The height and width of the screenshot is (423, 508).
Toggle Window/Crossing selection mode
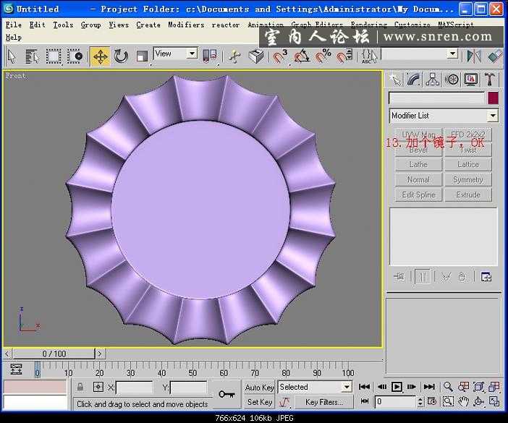tap(75, 56)
